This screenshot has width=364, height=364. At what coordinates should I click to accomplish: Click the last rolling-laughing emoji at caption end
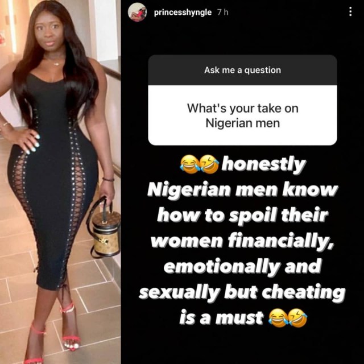coord(297,318)
